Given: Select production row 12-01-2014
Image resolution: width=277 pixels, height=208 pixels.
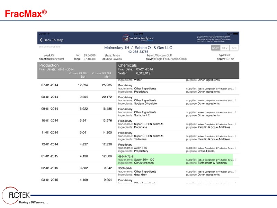Looking at the screenshot, I should [x=77, y=144].
